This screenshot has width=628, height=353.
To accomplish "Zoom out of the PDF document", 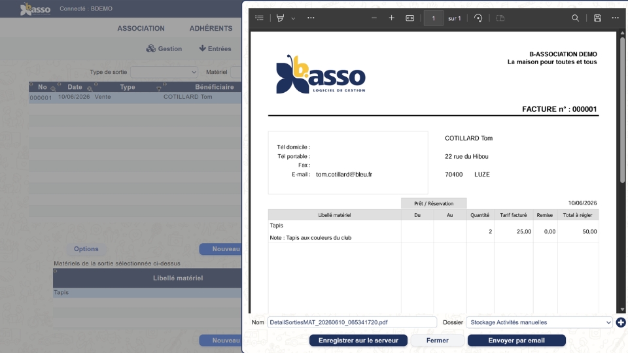I will click(374, 18).
